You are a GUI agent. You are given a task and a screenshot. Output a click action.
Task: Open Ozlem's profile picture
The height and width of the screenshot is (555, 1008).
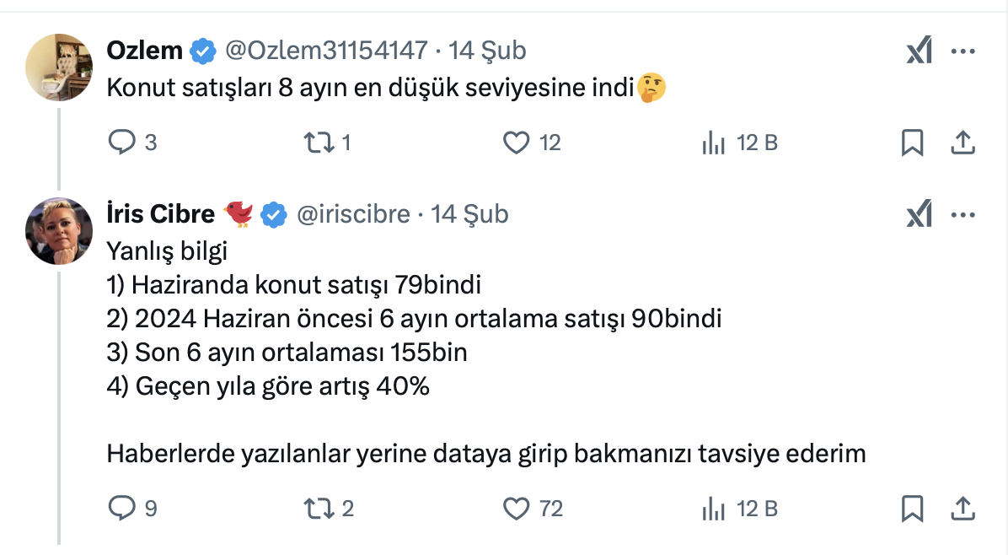[x=59, y=67]
